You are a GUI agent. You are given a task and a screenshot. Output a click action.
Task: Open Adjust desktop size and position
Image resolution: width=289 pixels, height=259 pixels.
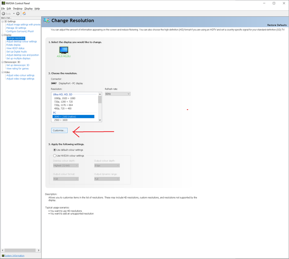click(x=23, y=55)
